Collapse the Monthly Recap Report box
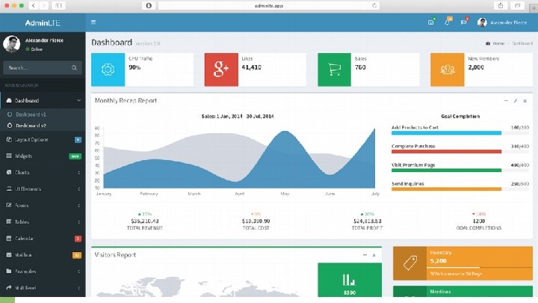Viewport: 538px width, 303px height. (x=506, y=101)
